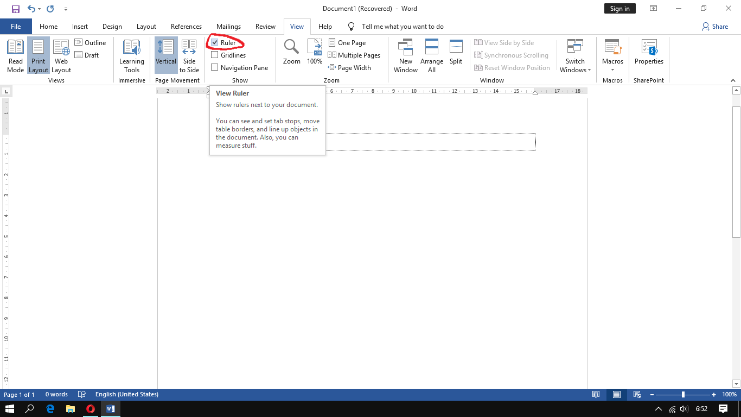This screenshot has width=741, height=417.
Task: Open File Explorer from taskbar
Action: pyautogui.click(x=70, y=409)
